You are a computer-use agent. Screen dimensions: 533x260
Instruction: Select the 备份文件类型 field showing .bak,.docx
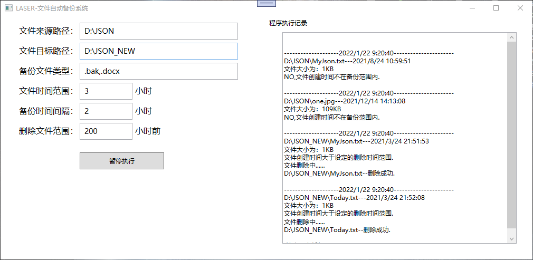[x=158, y=71]
